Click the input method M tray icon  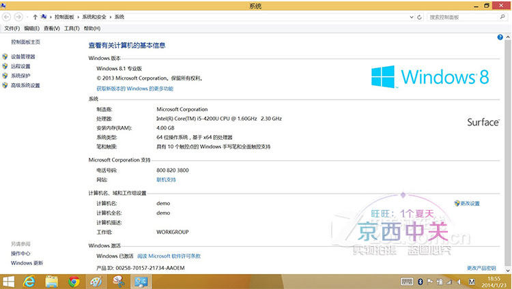coord(472,282)
